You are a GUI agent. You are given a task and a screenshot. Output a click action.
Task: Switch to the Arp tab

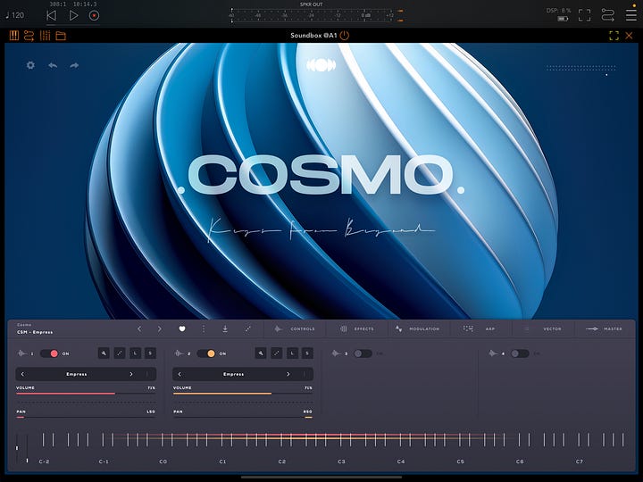(479, 328)
